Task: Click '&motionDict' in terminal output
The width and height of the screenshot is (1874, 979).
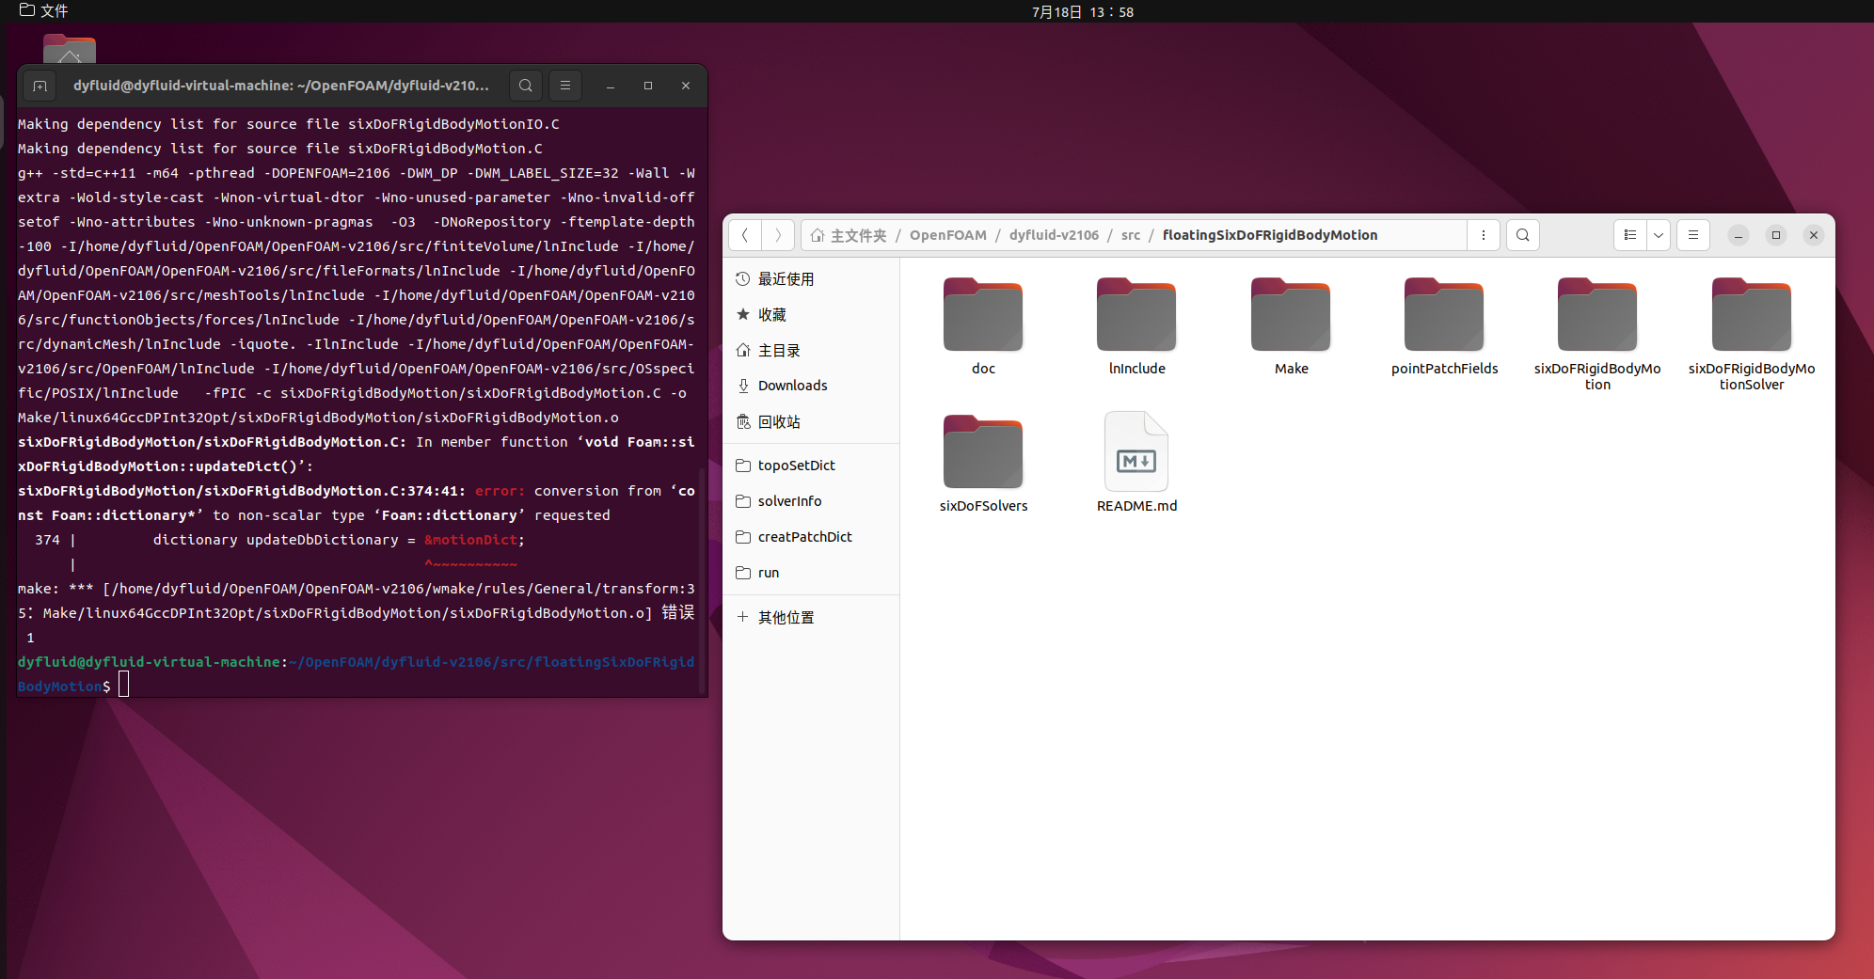Action: pyautogui.click(x=470, y=540)
